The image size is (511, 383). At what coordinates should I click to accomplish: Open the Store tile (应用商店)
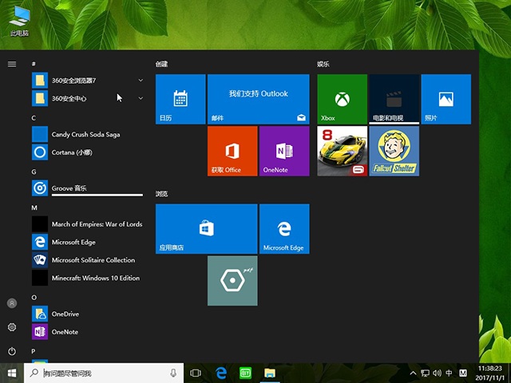tap(207, 229)
